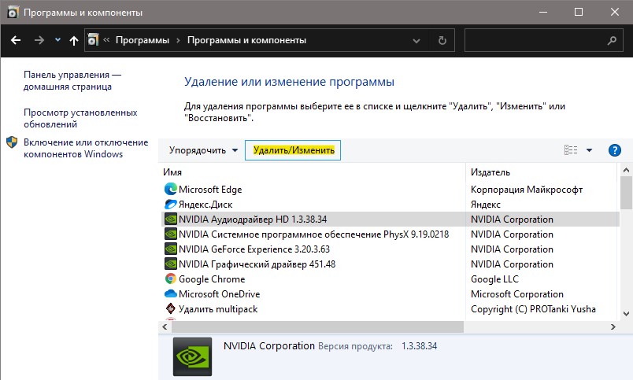Image resolution: width=633 pixels, height=380 pixels.
Task: Select NVIDIA Системное программное обеспечение PhysX row
Action: point(391,234)
